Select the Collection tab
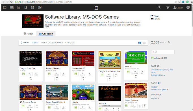The height and width of the screenshot is (111, 193). click(x=46, y=34)
